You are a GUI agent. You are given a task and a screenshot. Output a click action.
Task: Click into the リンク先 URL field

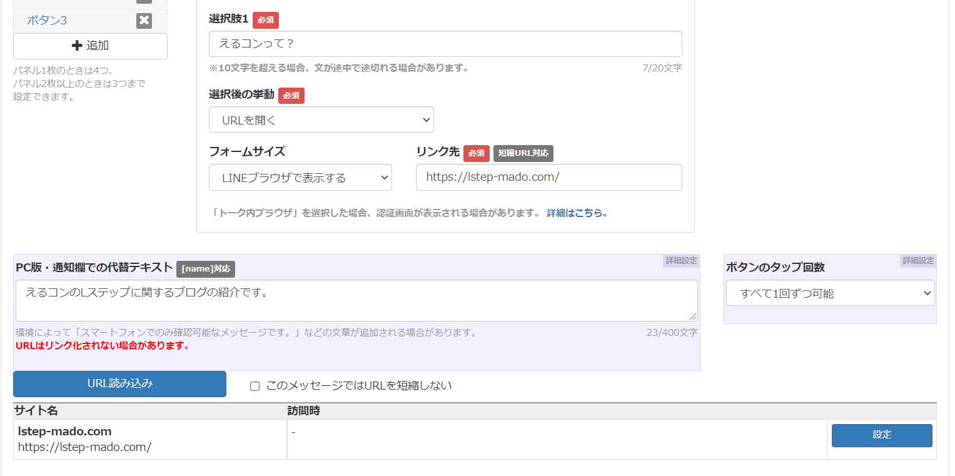549,177
